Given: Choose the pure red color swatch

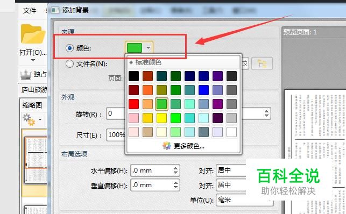Looking at the screenshot, I should tap(134, 104).
